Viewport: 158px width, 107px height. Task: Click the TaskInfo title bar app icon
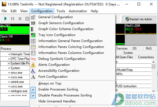pyautogui.click(x=4, y=4)
